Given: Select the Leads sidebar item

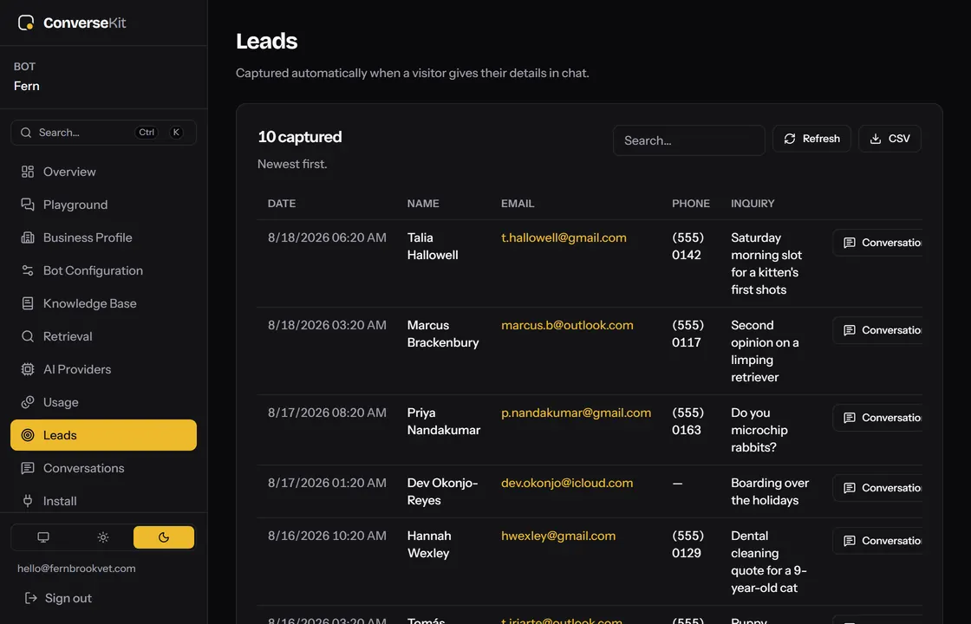Looking at the screenshot, I should 103,435.
